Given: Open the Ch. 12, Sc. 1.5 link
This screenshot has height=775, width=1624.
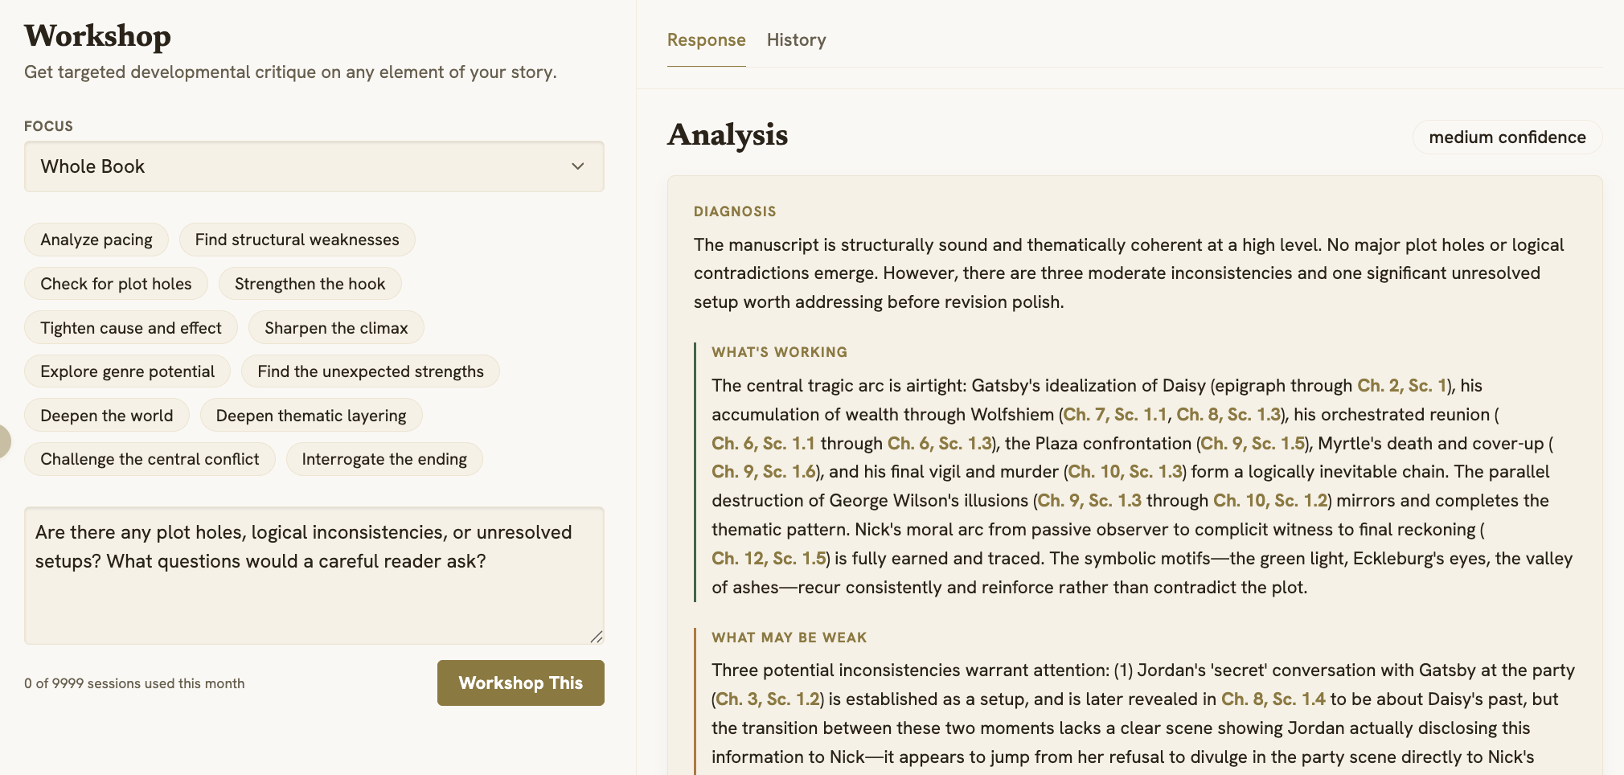Looking at the screenshot, I should click(769, 559).
